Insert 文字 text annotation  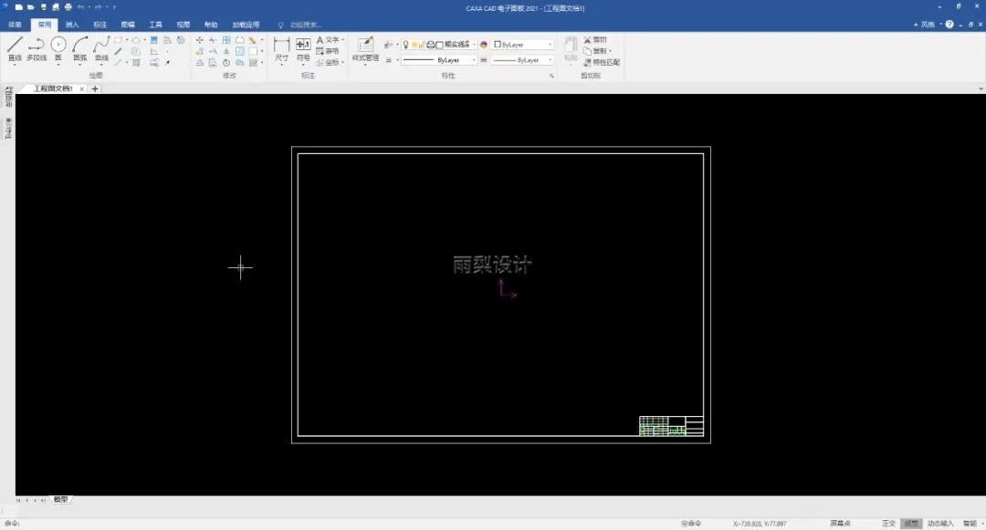tap(328, 40)
